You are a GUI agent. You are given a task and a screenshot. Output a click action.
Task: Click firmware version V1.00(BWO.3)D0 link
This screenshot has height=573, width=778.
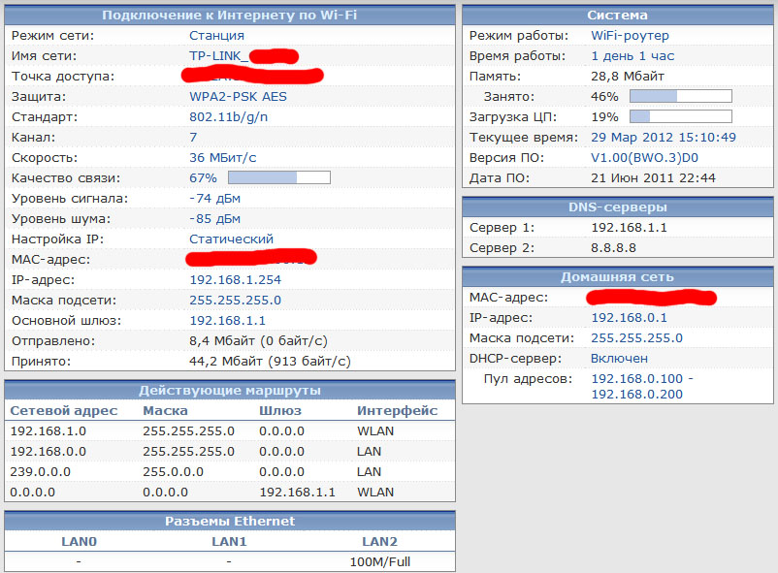pos(644,158)
